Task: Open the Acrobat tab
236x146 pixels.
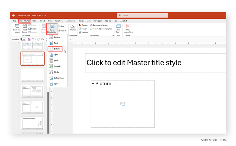Action: click(x=124, y=21)
